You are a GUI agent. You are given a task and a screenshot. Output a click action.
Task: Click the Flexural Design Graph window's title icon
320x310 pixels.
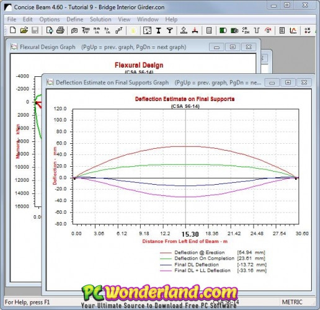click(x=14, y=46)
